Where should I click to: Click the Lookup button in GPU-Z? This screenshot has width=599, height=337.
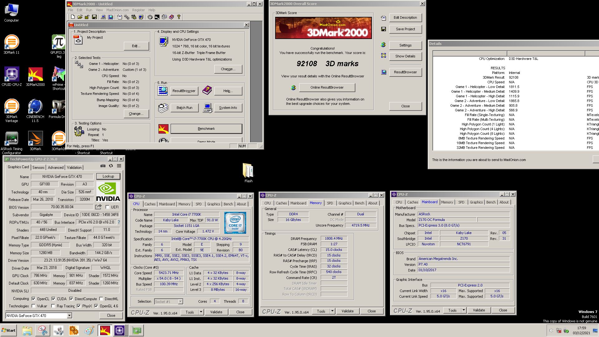click(x=108, y=176)
